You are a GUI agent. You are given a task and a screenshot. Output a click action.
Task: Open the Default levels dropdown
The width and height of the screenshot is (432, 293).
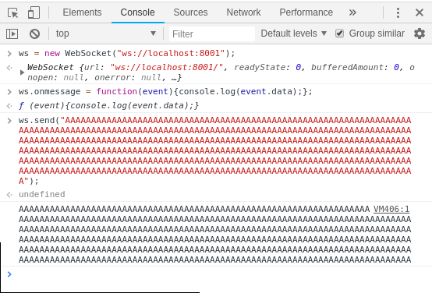tap(294, 34)
